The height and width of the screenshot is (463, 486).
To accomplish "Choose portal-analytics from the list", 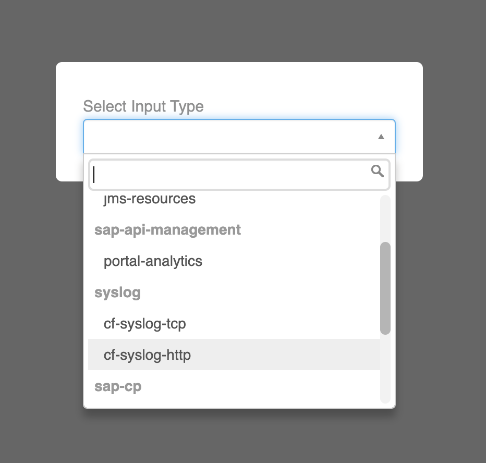I will pos(153,261).
